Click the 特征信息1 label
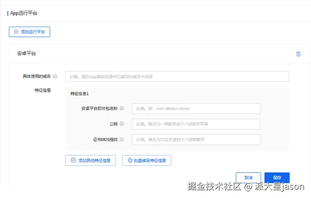311x198 pixels. pos(79,94)
